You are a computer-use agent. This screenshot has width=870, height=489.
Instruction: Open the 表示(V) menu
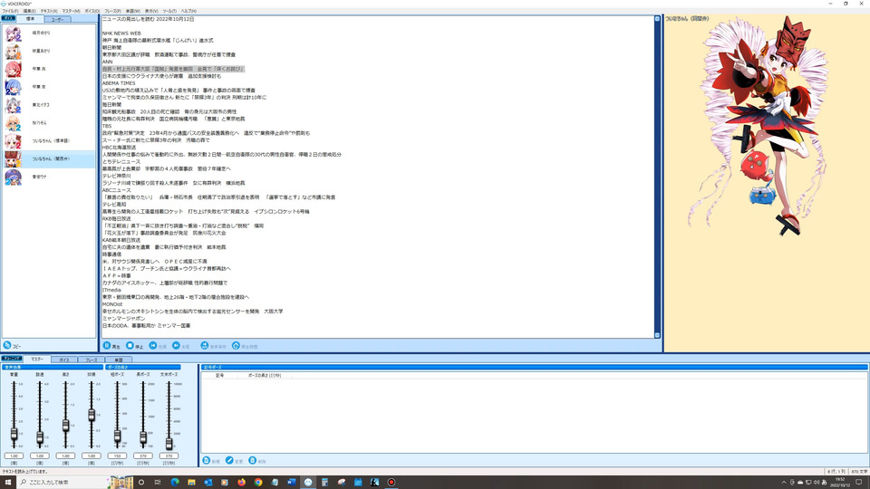pyautogui.click(x=151, y=11)
